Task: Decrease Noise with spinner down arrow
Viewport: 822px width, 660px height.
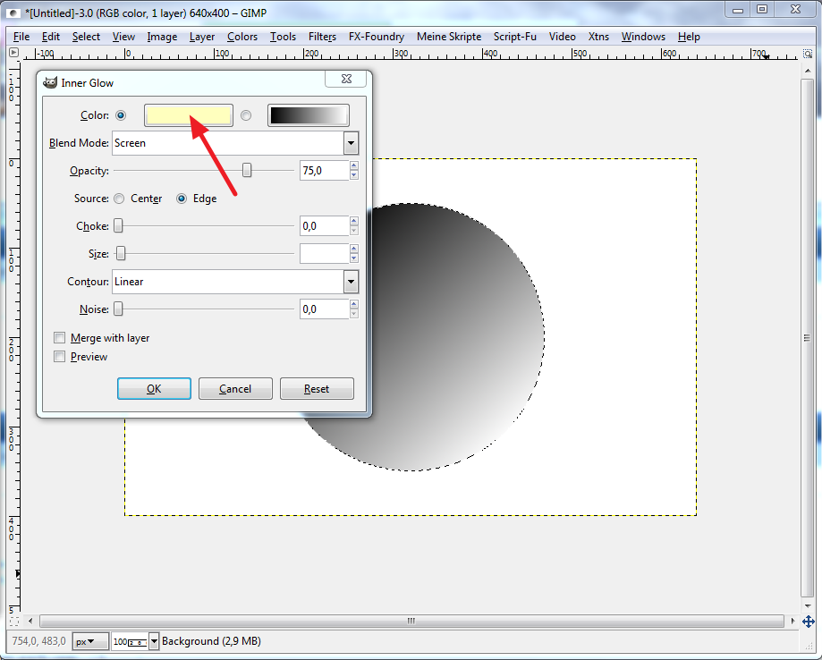Action: point(354,314)
